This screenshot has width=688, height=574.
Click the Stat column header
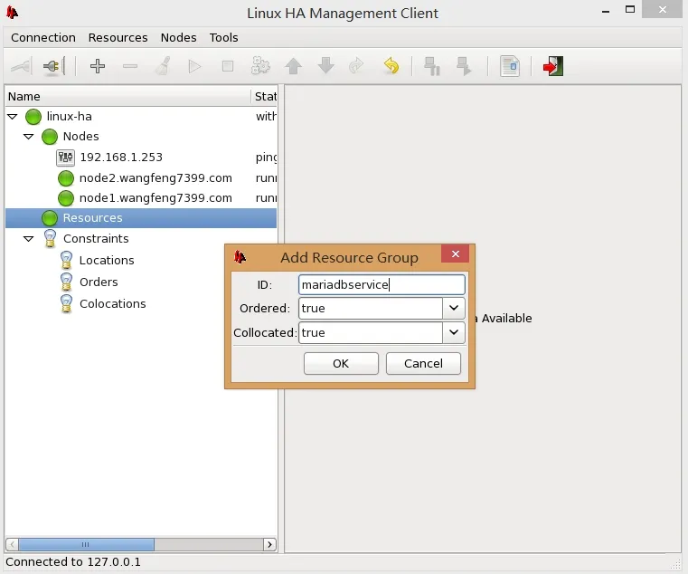[x=265, y=97]
